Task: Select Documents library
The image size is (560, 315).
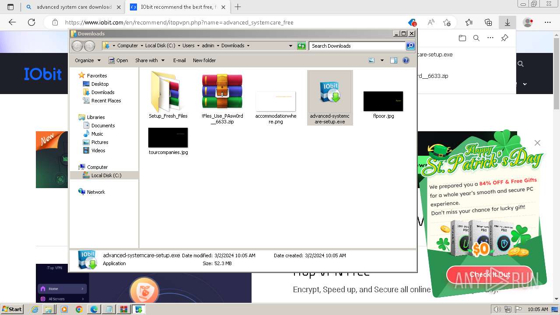Action: [103, 126]
